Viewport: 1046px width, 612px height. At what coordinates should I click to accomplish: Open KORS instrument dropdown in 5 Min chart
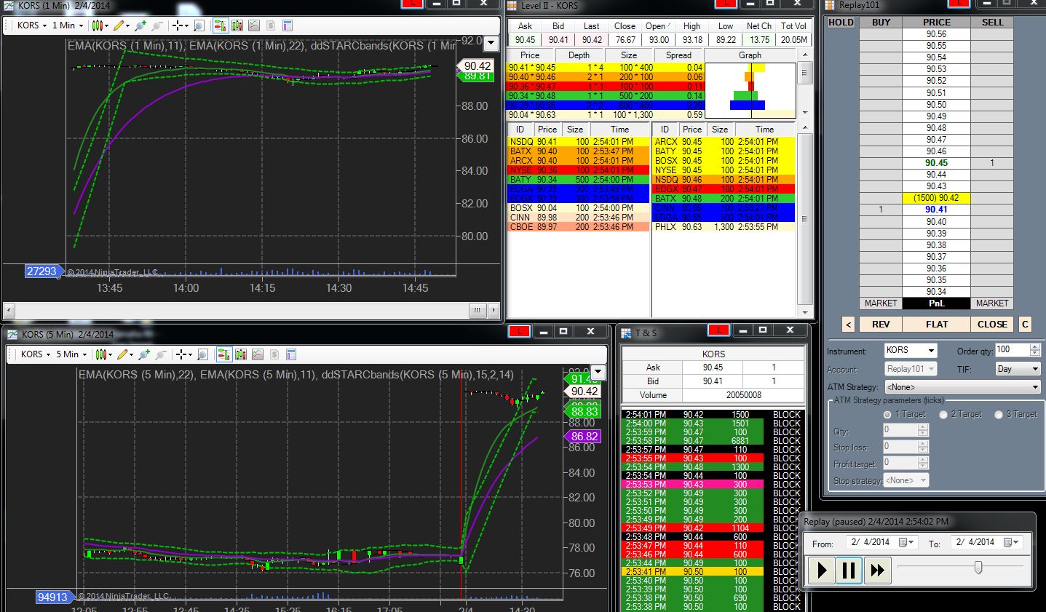[35, 354]
